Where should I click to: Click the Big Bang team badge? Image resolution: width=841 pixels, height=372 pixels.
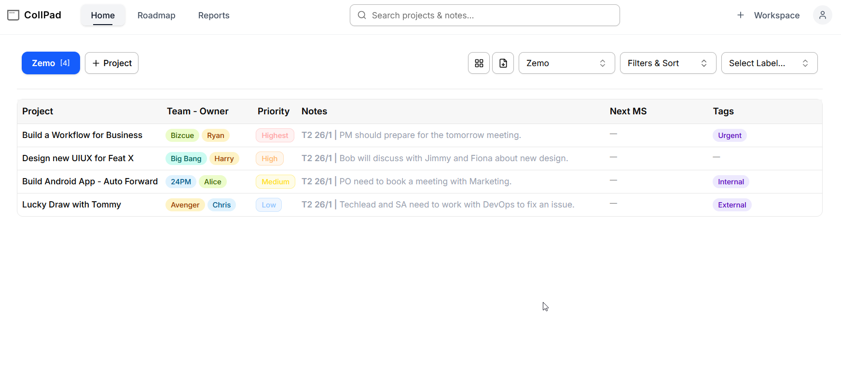[186, 159]
